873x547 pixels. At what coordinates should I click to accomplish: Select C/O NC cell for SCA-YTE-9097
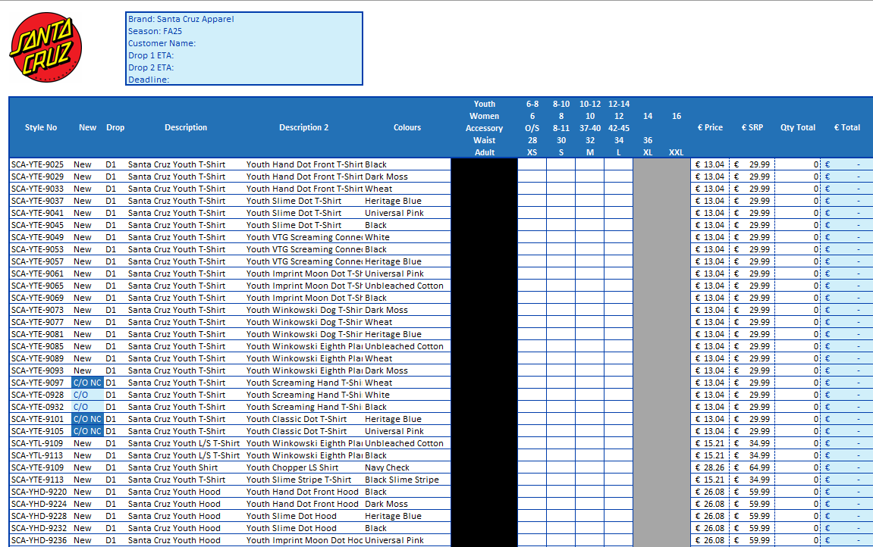pyautogui.click(x=87, y=383)
